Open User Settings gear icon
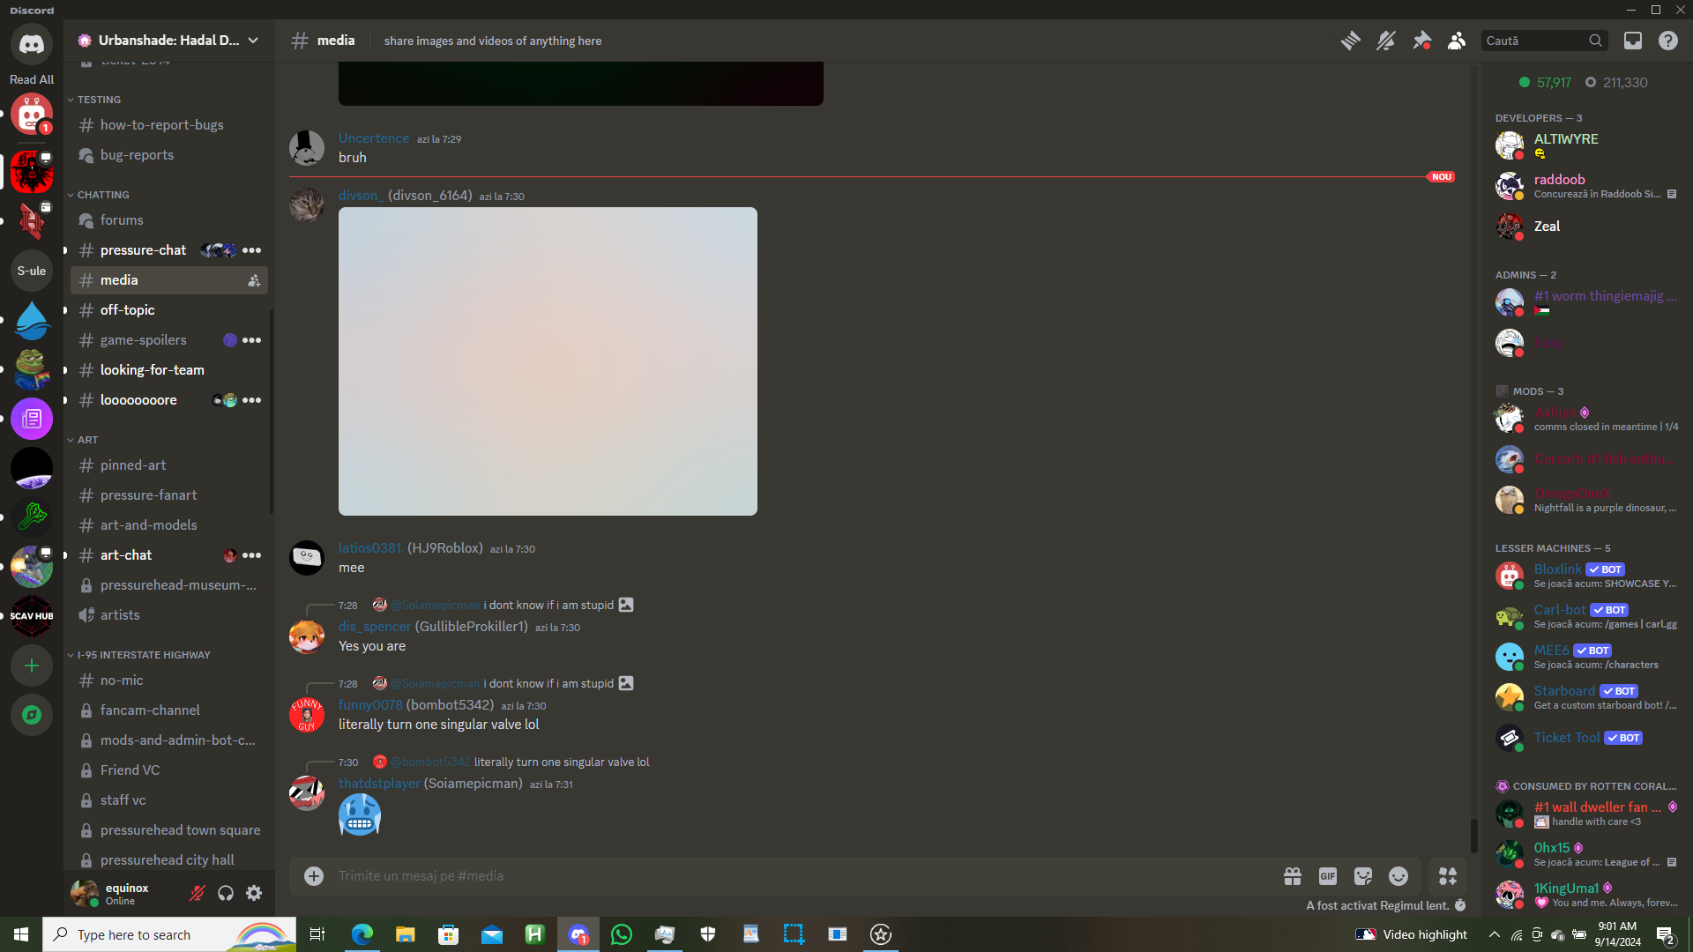Image resolution: width=1693 pixels, height=952 pixels. (254, 894)
